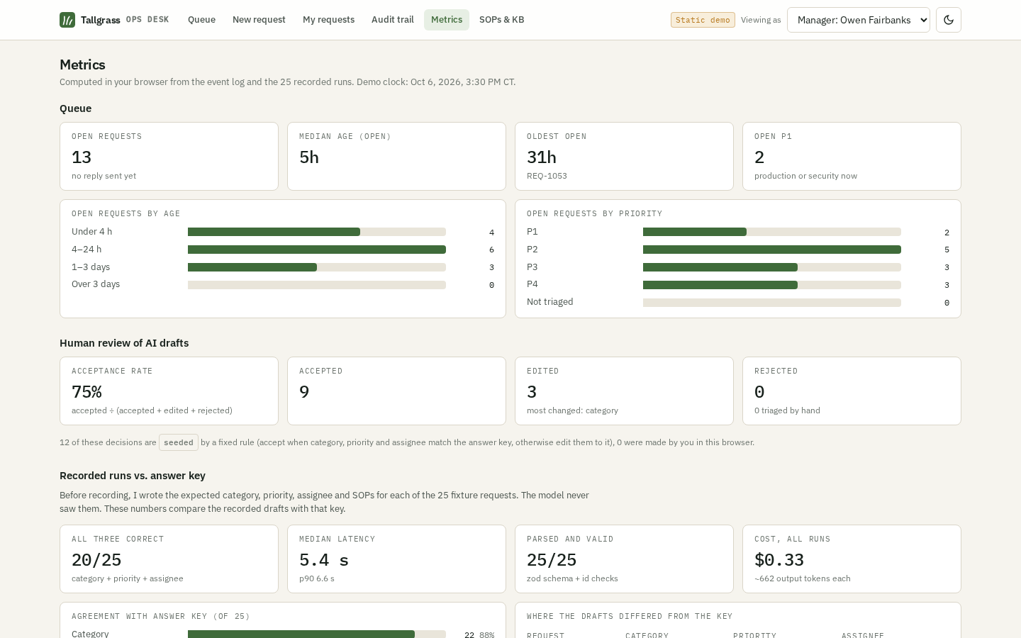1021x638 pixels.
Task: Click the Category agreement bar
Action: click(317, 634)
